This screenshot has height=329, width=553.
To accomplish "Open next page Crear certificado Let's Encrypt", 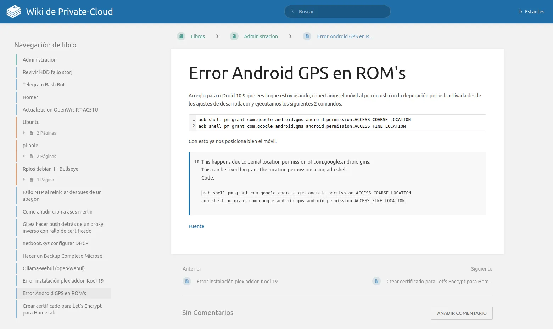I will pos(439,282).
